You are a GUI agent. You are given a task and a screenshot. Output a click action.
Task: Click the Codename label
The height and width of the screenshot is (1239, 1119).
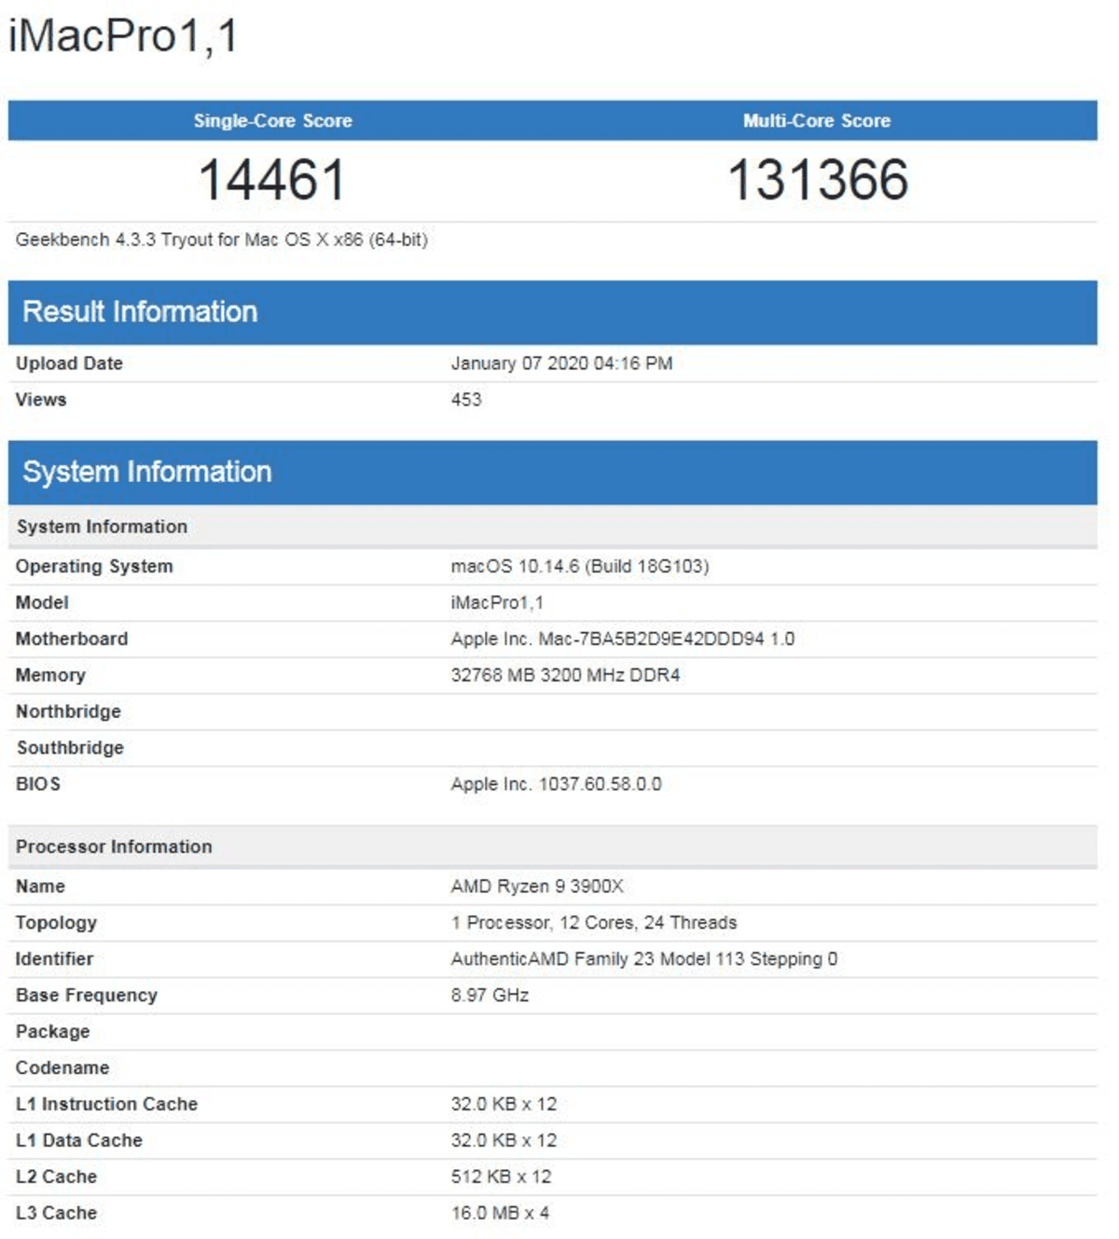tap(62, 1069)
